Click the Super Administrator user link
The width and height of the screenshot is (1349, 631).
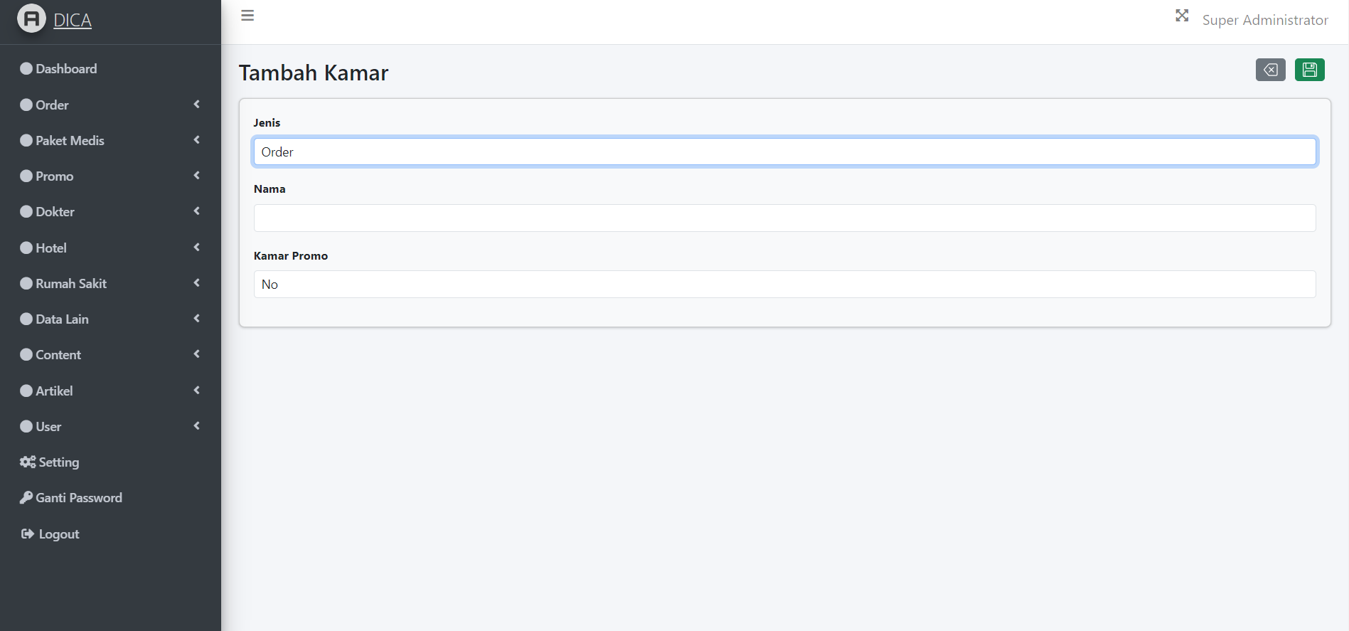click(1265, 20)
